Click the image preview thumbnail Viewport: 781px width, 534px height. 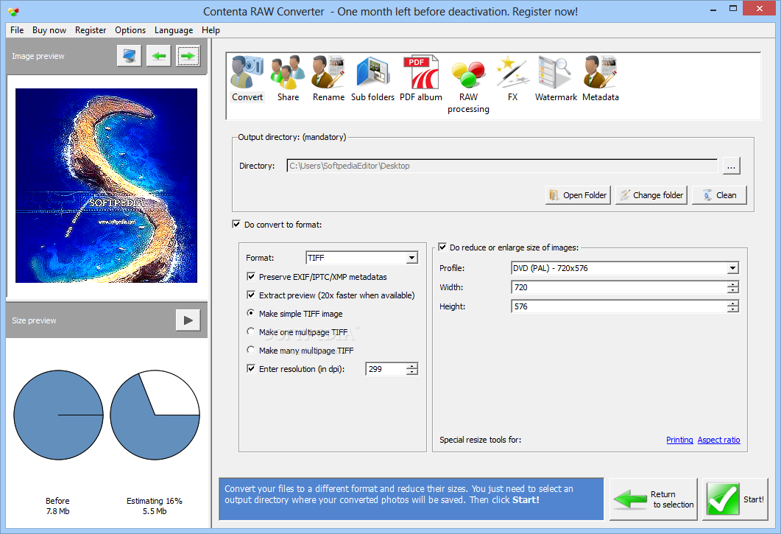(x=106, y=186)
